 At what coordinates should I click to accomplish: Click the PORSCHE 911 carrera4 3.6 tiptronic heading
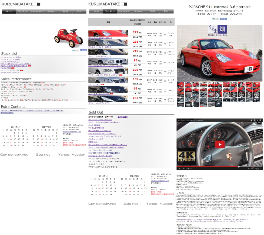pyautogui.click(x=220, y=7)
